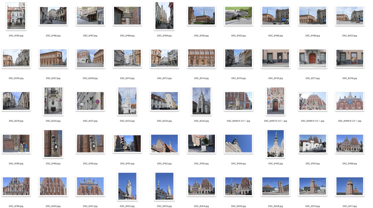373x208 pixels.
Task: Click the DSC_9193.jpg thumbnail
Action: pos(201,143)
